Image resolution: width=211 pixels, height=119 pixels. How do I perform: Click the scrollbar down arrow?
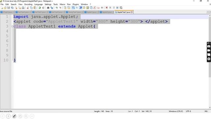tap(210, 107)
